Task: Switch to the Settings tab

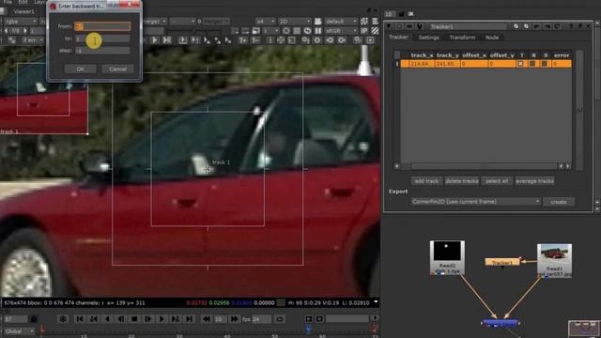Action: coord(428,38)
